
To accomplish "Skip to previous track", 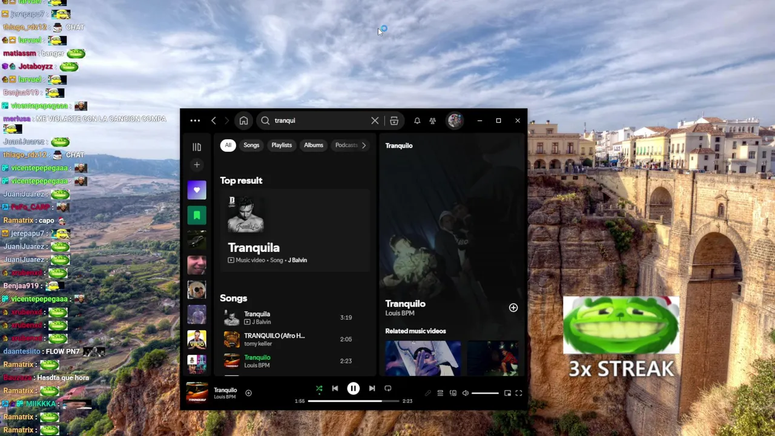I will (x=335, y=389).
